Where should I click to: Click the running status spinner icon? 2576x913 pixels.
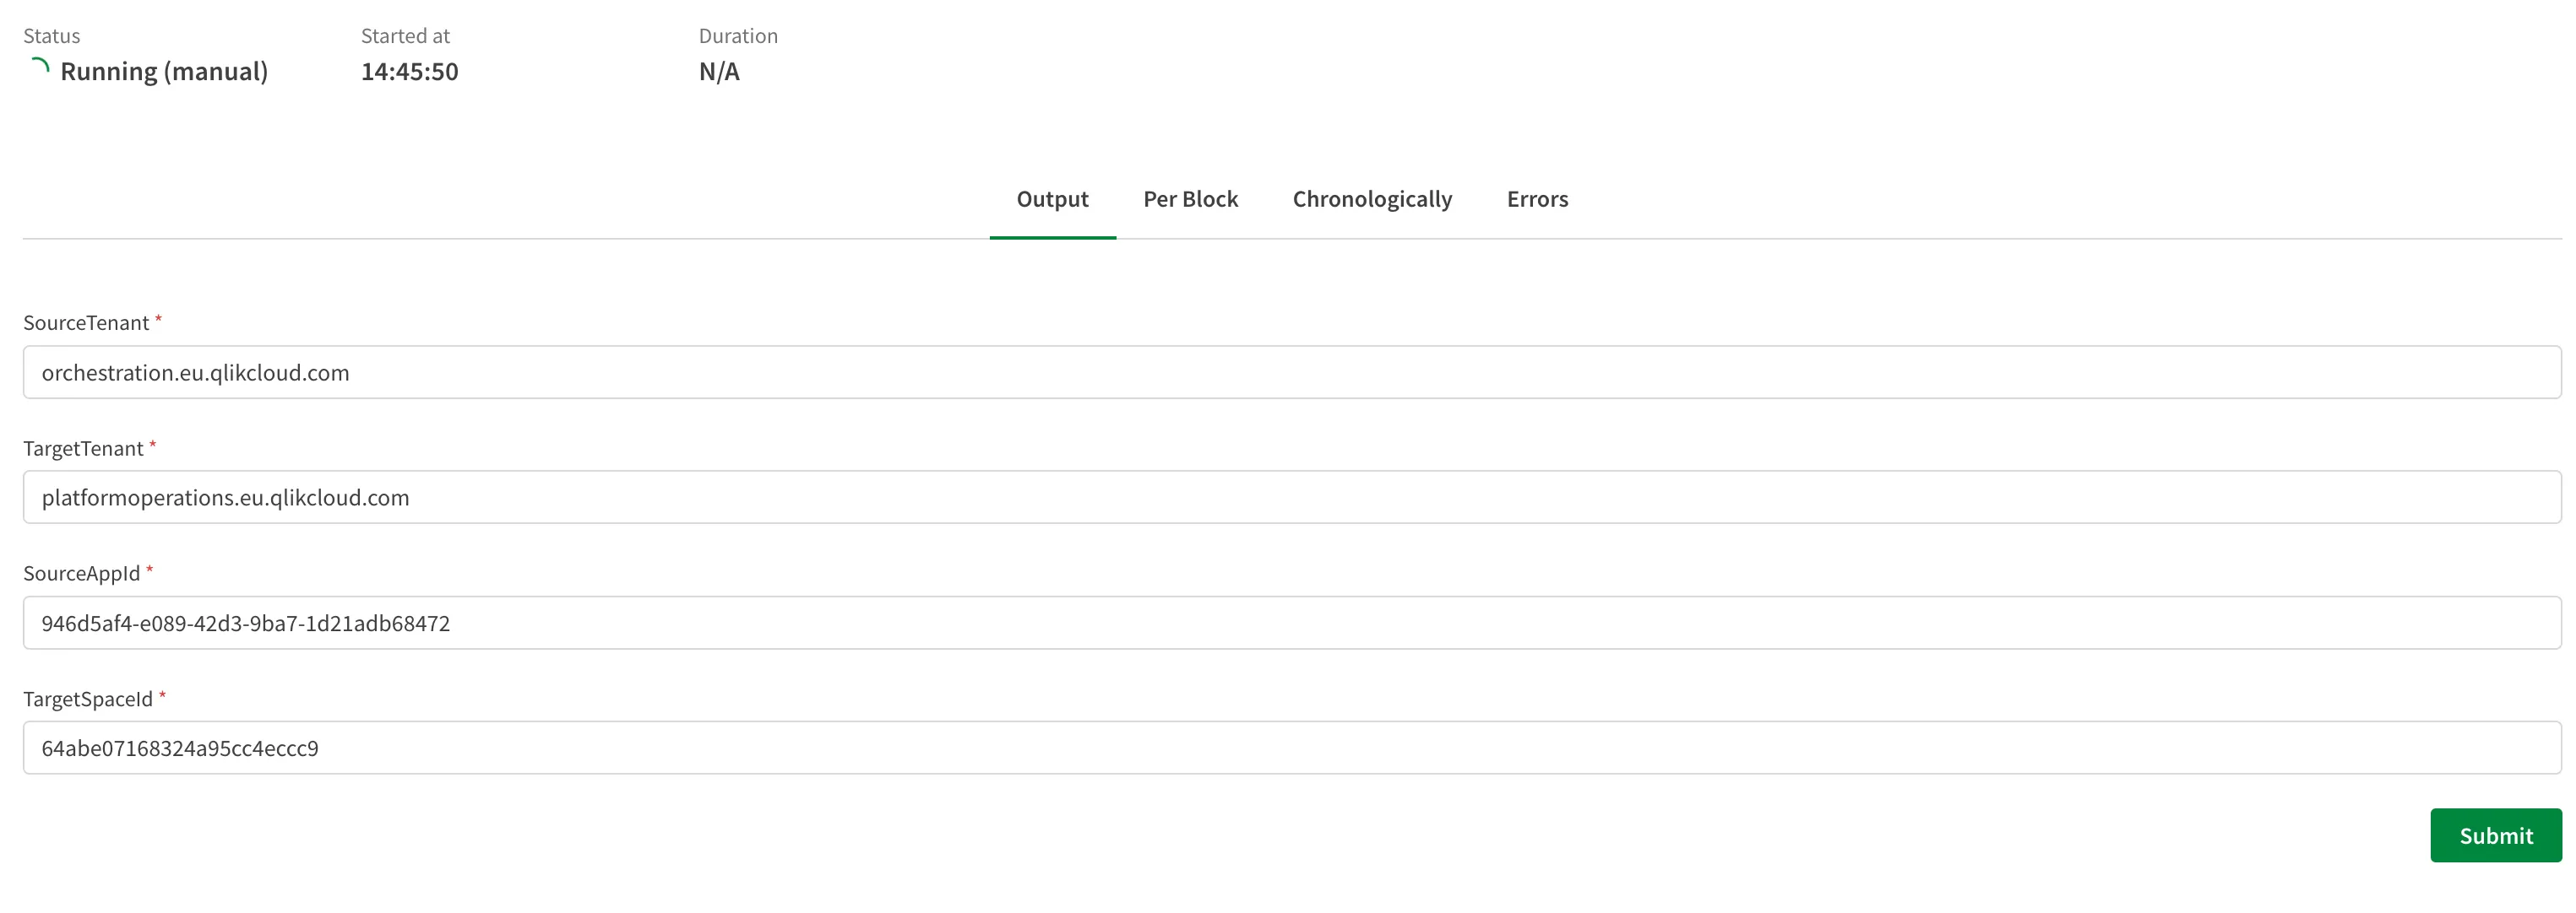(x=40, y=68)
